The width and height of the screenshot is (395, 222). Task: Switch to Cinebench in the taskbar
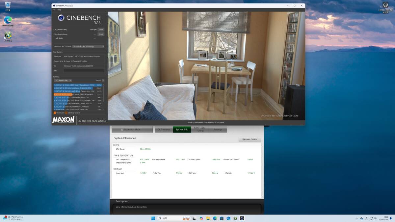tap(242, 218)
